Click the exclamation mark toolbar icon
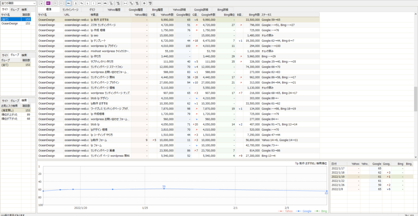 (93, 3)
